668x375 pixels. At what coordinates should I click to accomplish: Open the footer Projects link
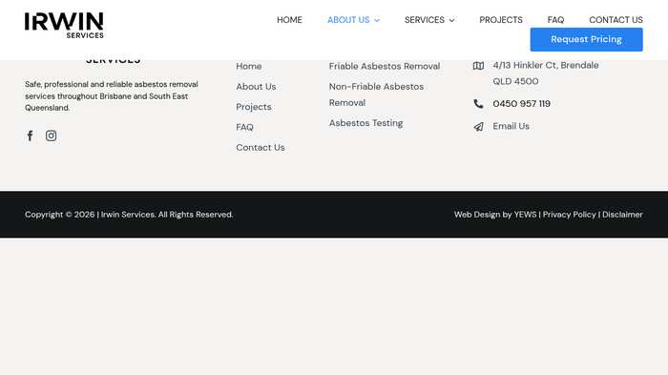(254, 107)
